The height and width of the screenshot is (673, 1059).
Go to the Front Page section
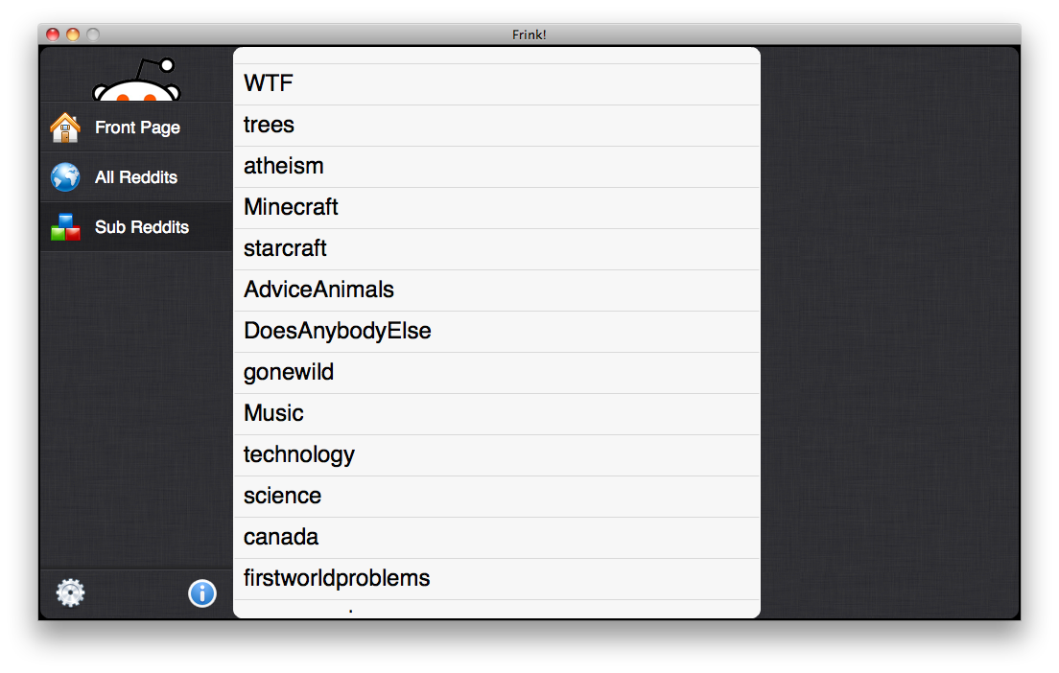pyautogui.click(x=136, y=128)
